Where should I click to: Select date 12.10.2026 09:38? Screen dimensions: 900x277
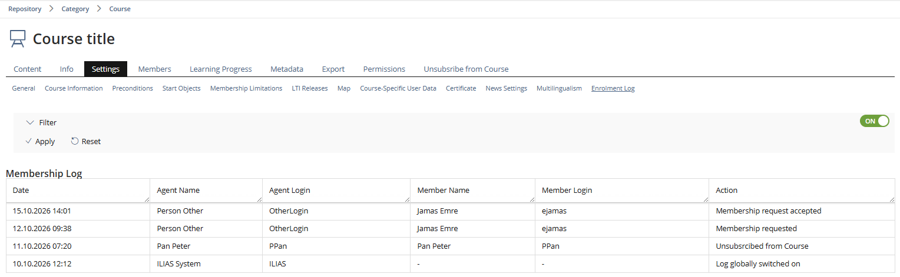click(x=42, y=228)
